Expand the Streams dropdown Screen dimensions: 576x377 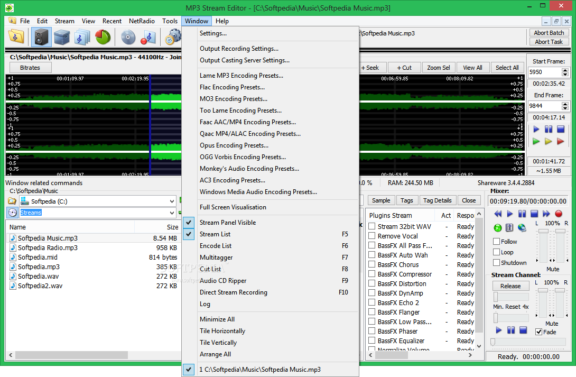pyautogui.click(x=172, y=213)
